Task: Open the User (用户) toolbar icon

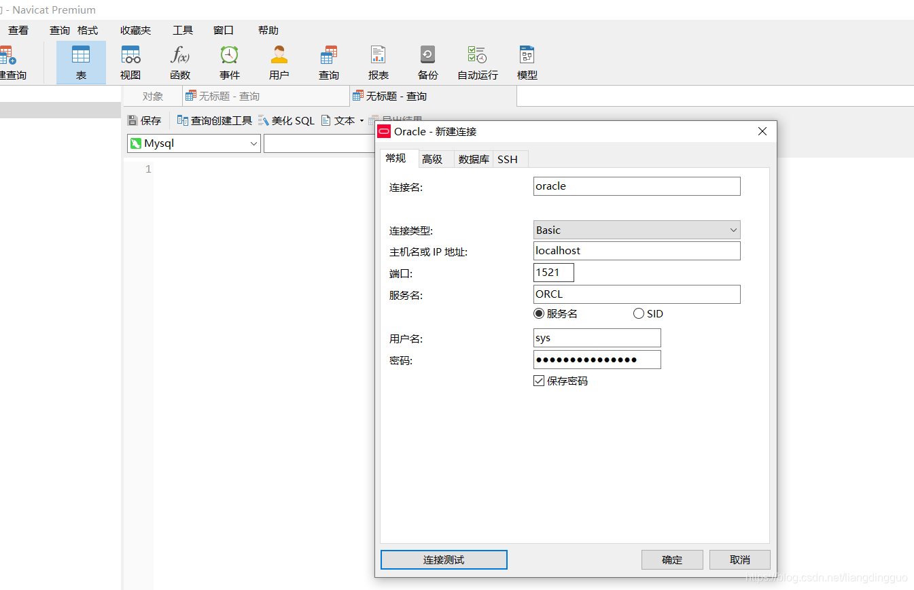Action: point(279,63)
